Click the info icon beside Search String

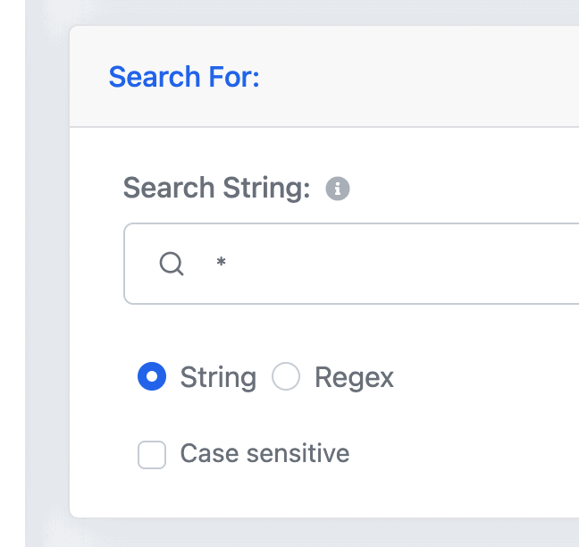[x=337, y=189]
